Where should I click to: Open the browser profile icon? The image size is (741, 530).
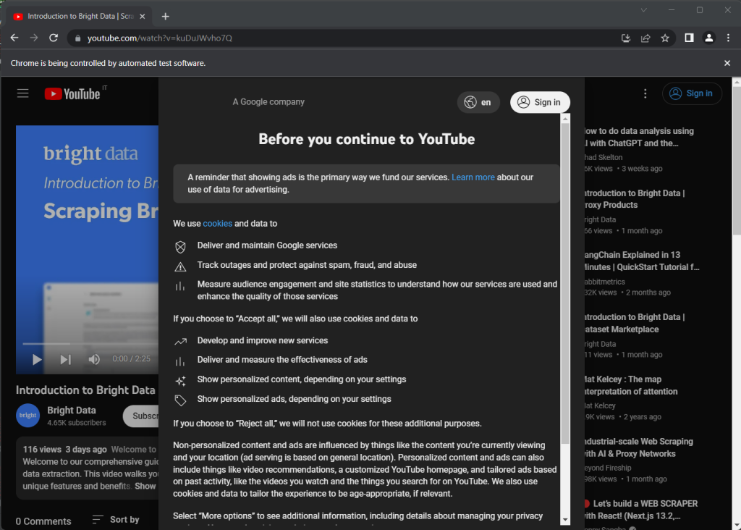[709, 38]
